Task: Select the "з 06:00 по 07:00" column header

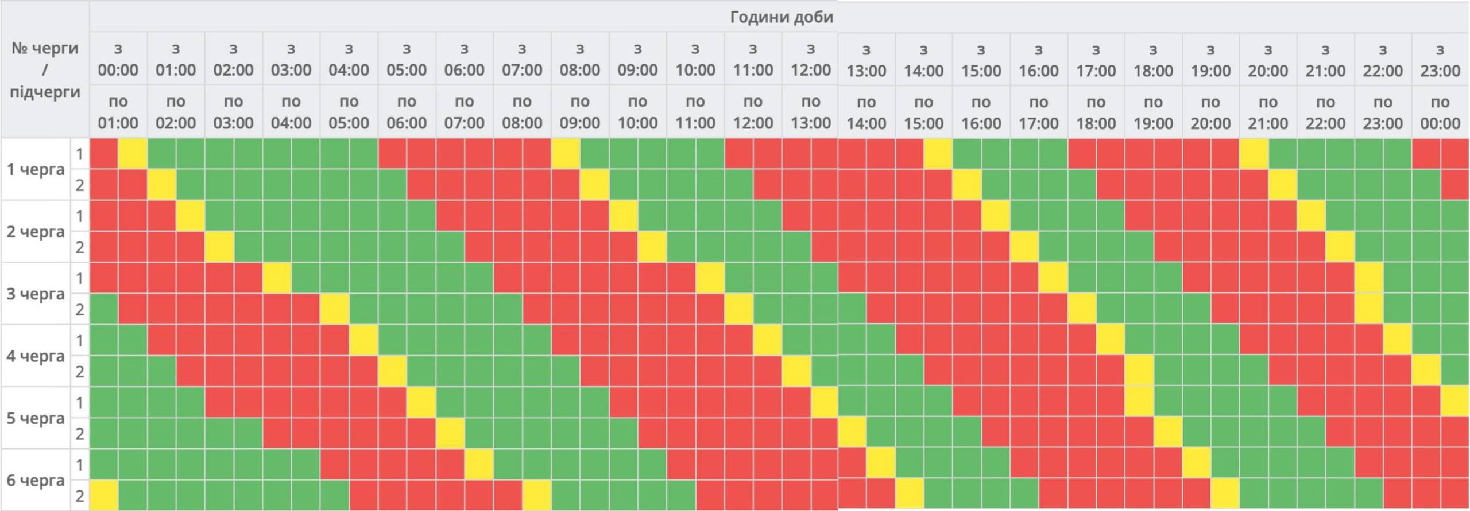Action: [464, 86]
